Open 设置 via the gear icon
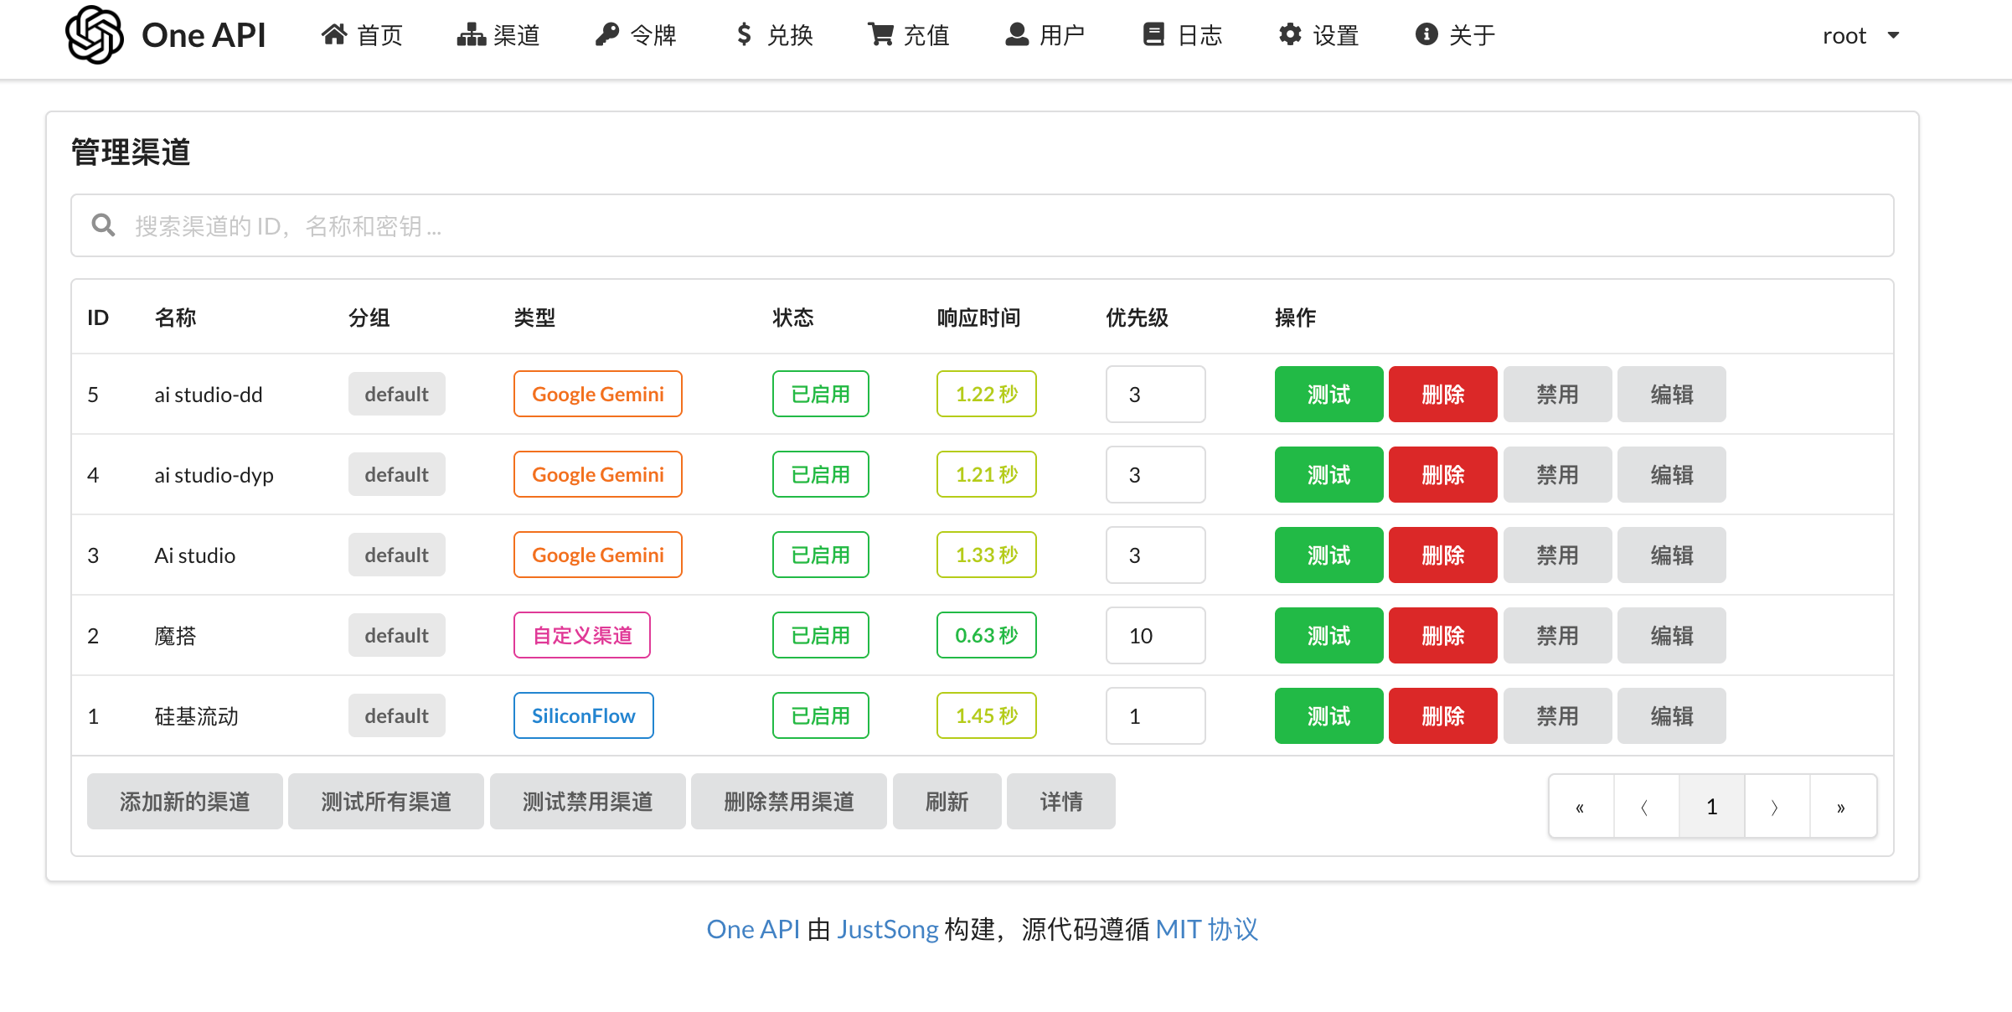2012x1012 pixels. 1290,34
